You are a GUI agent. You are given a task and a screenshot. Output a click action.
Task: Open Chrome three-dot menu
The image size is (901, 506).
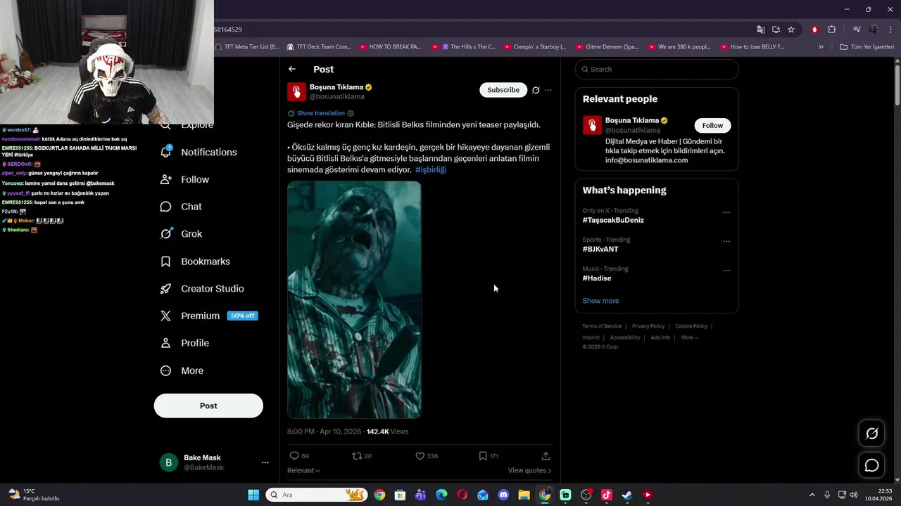(890, 30)
